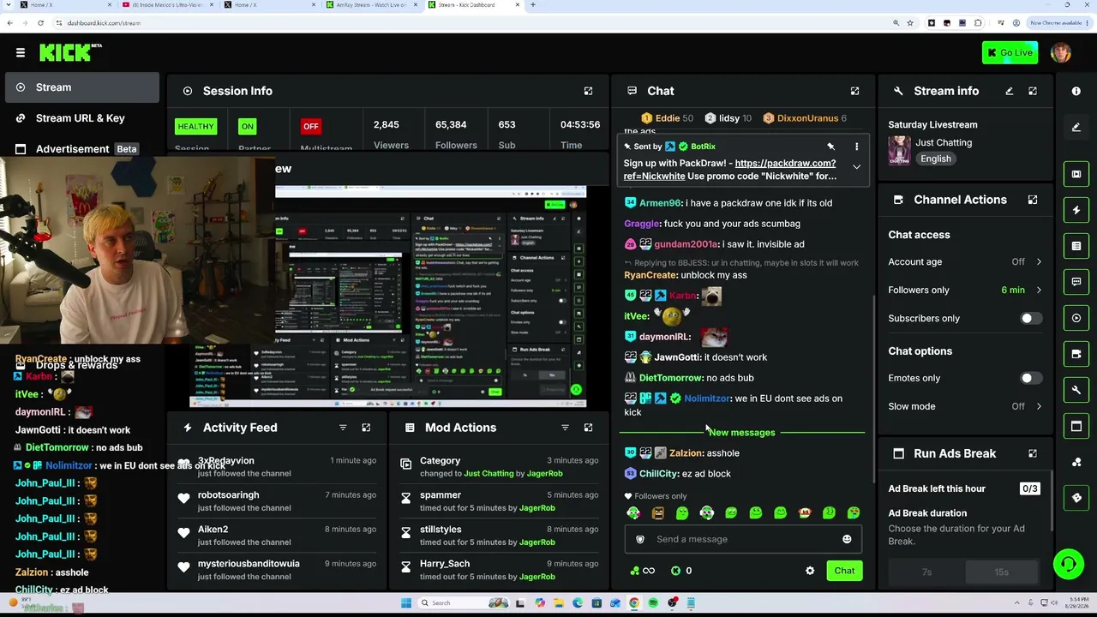The width and height of the screenshot is (1097, 617).
Task: Edit Stream info with the pencil icon
Action: (1009, 91)
